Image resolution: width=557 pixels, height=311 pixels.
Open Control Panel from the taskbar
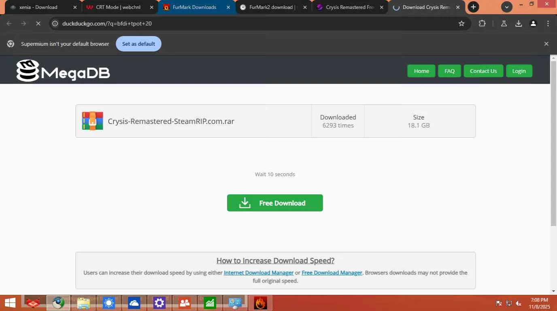coord(235,303)
